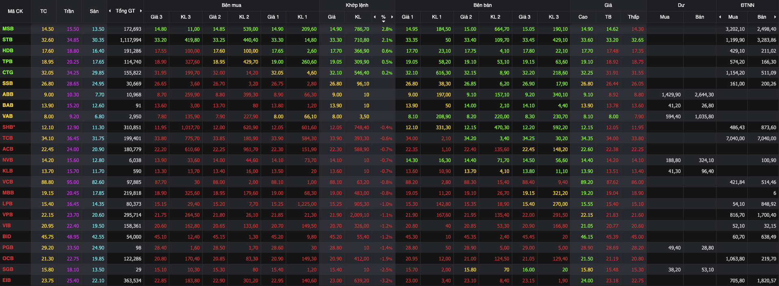Select the PGB ticker symbol

(8, 248)
